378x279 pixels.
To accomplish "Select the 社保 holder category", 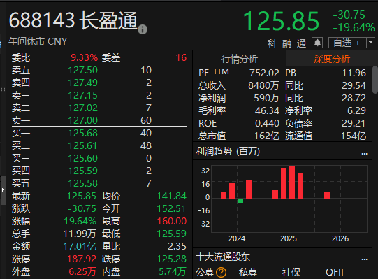I will [x=291, y=273].
